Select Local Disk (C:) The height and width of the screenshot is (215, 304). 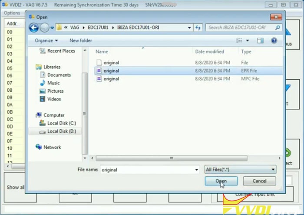(58, 123)
